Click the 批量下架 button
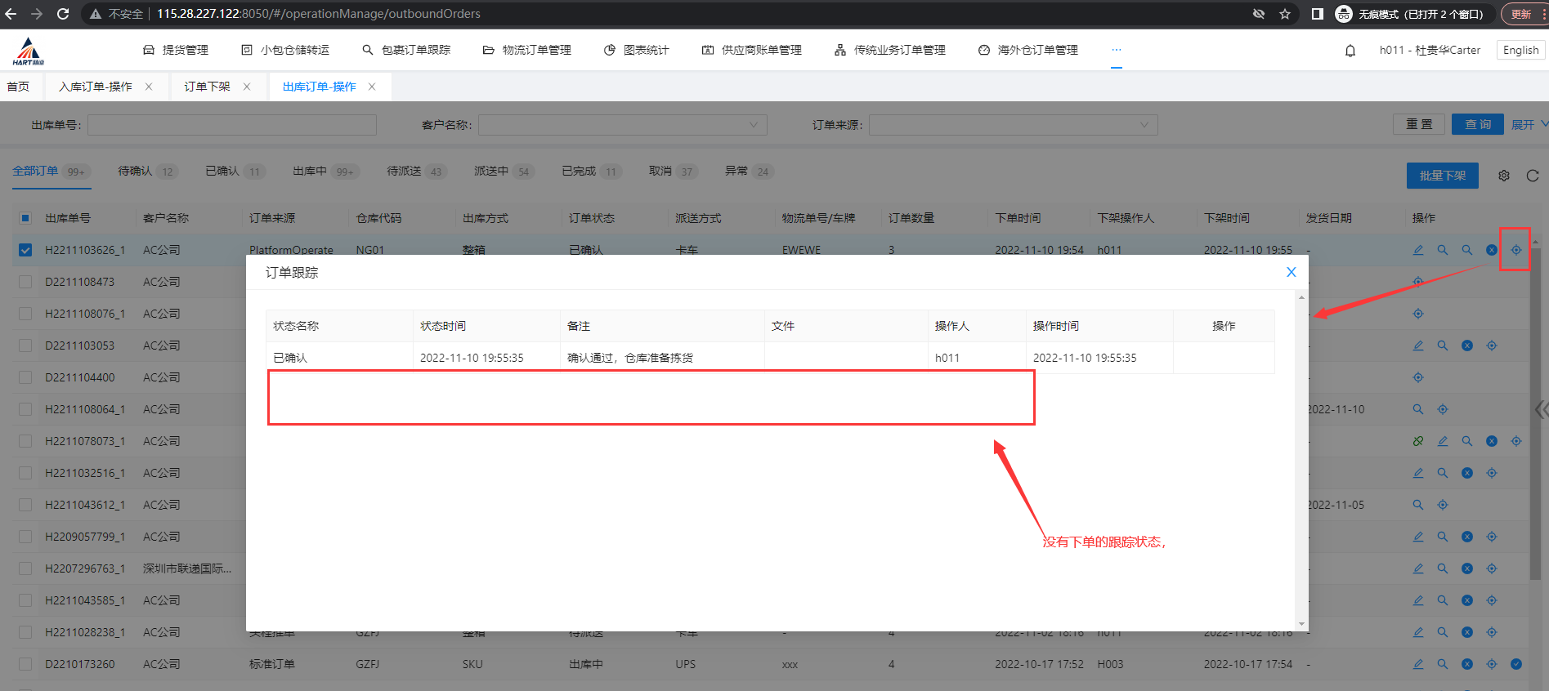The height and width of the screenshot is (691, 1549). pos(1442,176)
